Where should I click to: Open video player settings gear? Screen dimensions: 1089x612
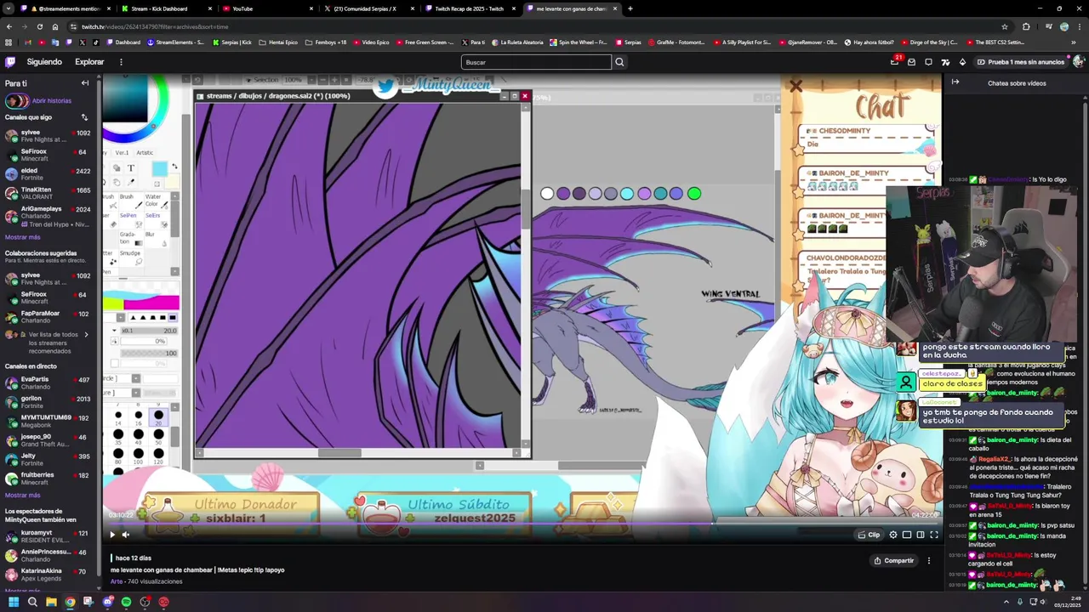(893, 535)
